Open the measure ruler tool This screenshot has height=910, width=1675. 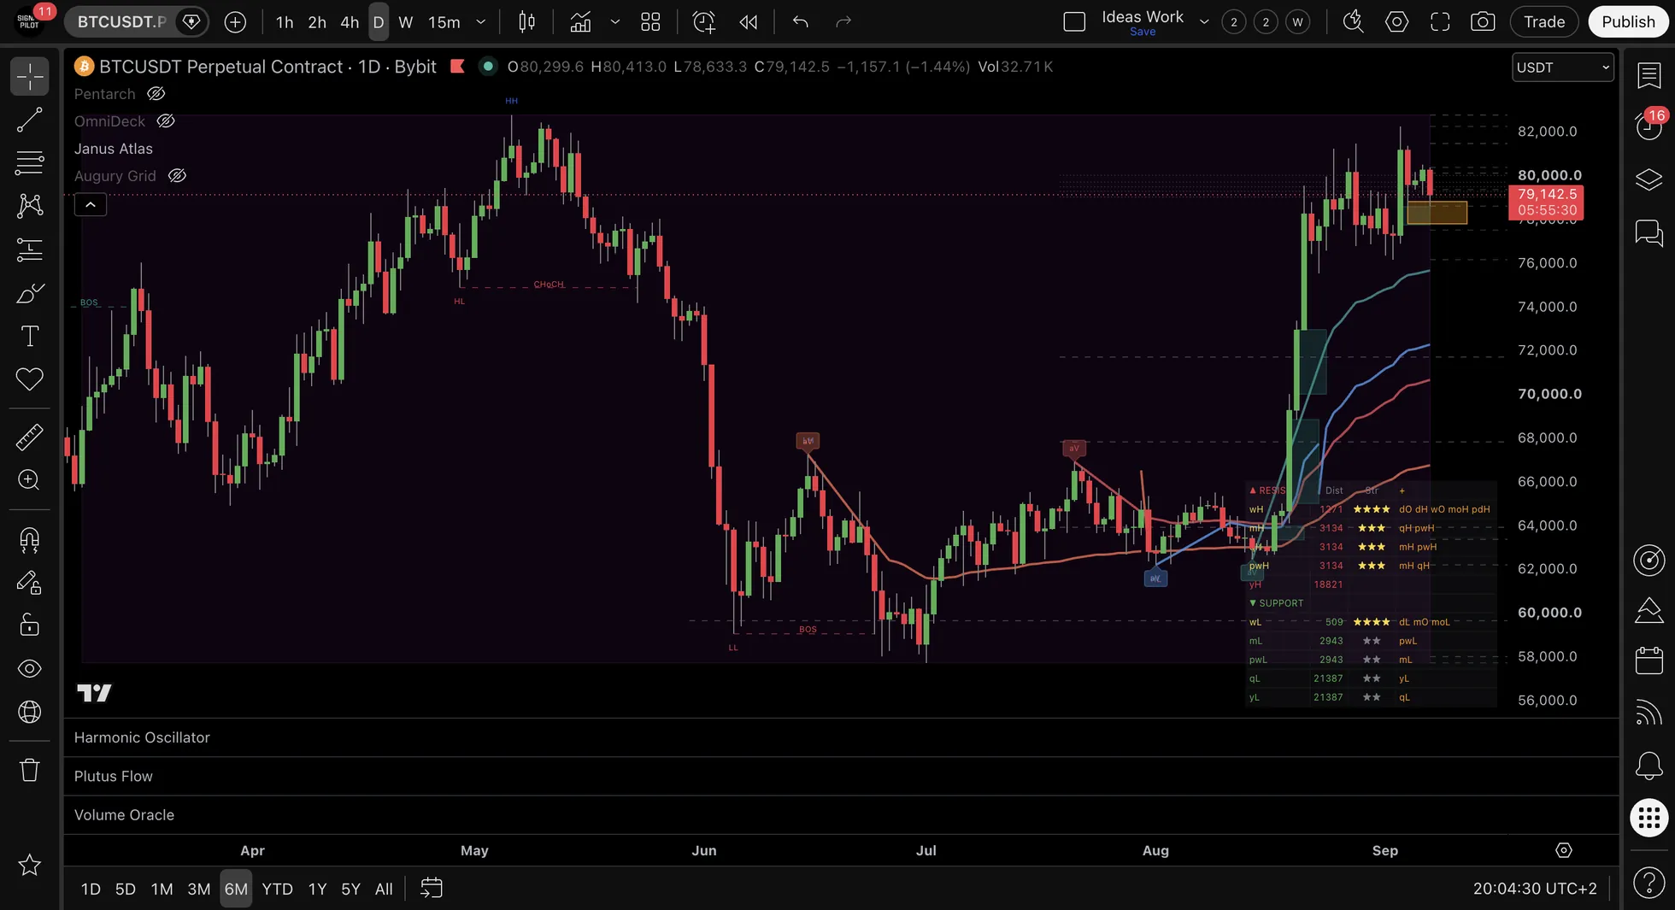pos(30,437)
